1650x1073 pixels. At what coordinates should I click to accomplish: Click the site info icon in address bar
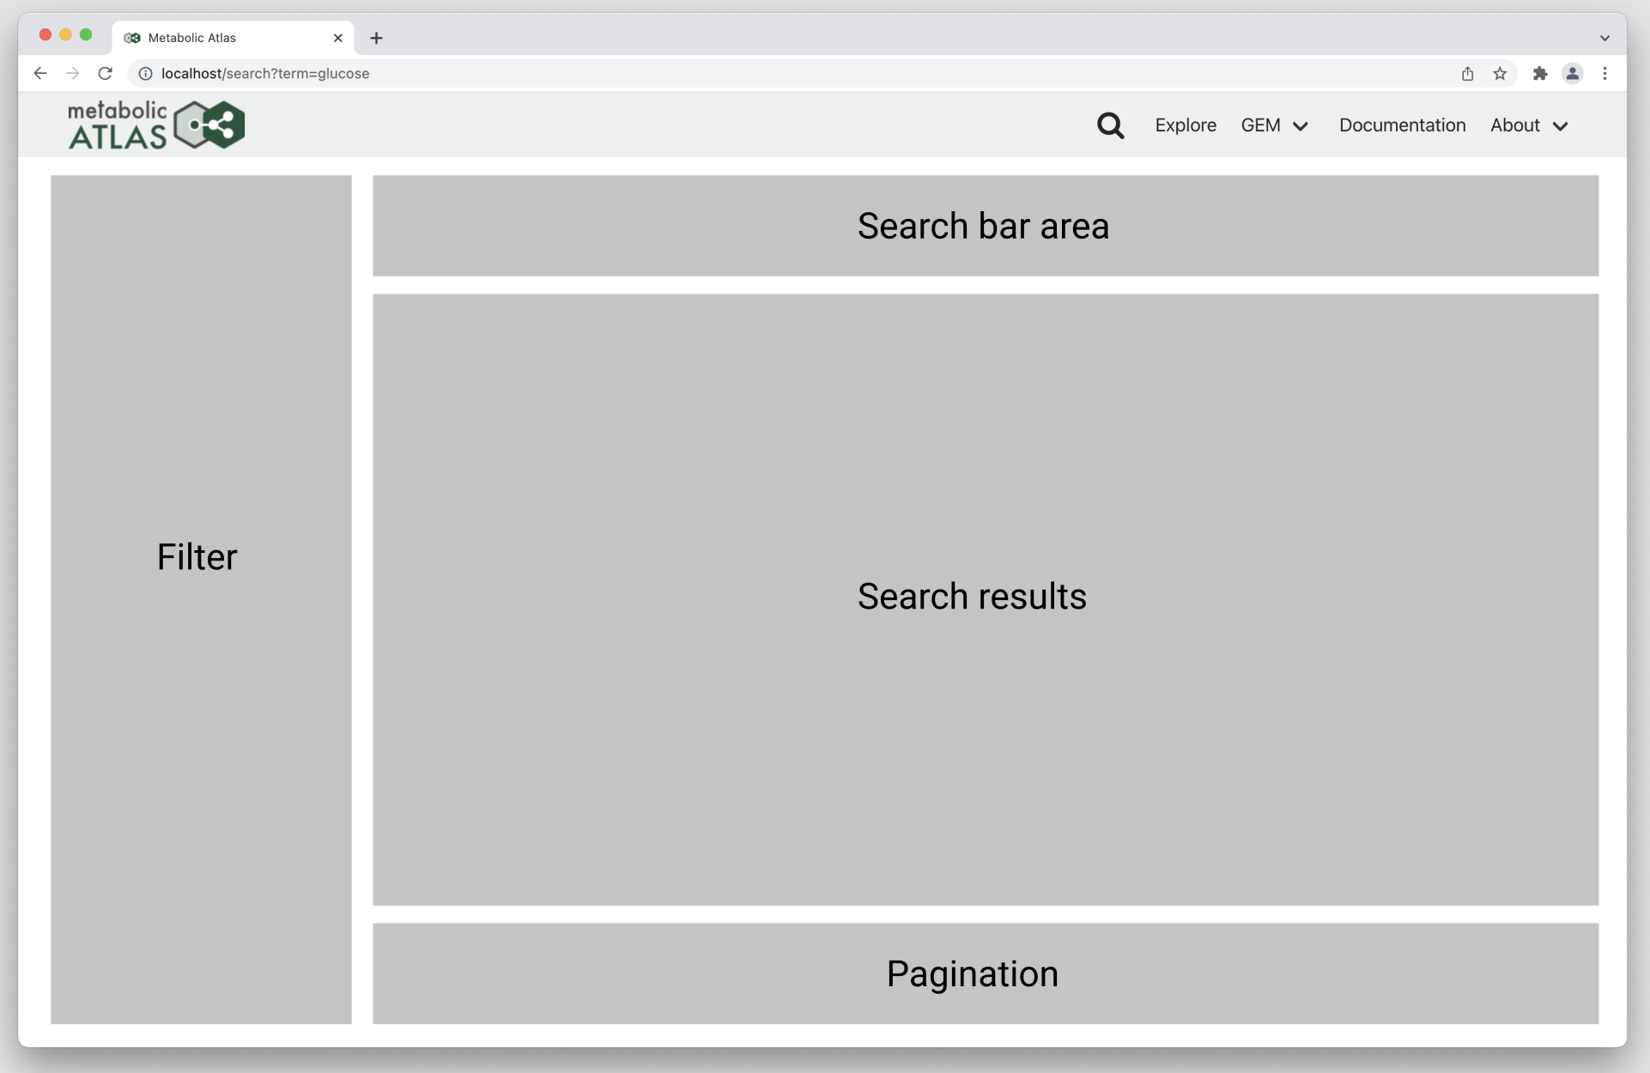tap(144, 73)
